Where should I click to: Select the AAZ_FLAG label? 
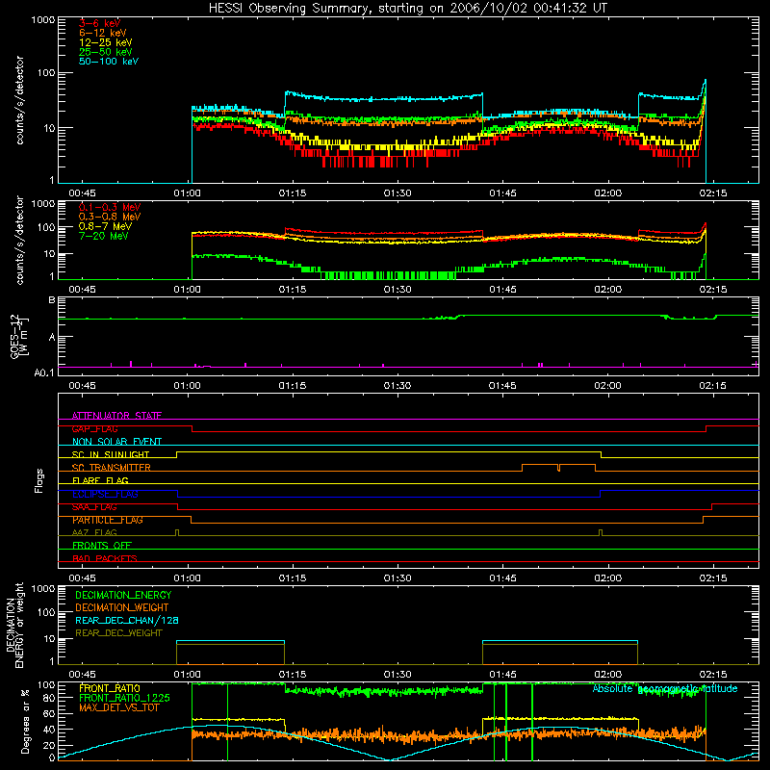click(x=94, y=532)
